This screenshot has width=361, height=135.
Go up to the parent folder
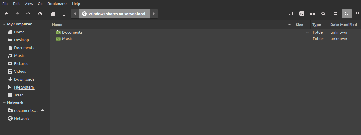click(28, 14)
